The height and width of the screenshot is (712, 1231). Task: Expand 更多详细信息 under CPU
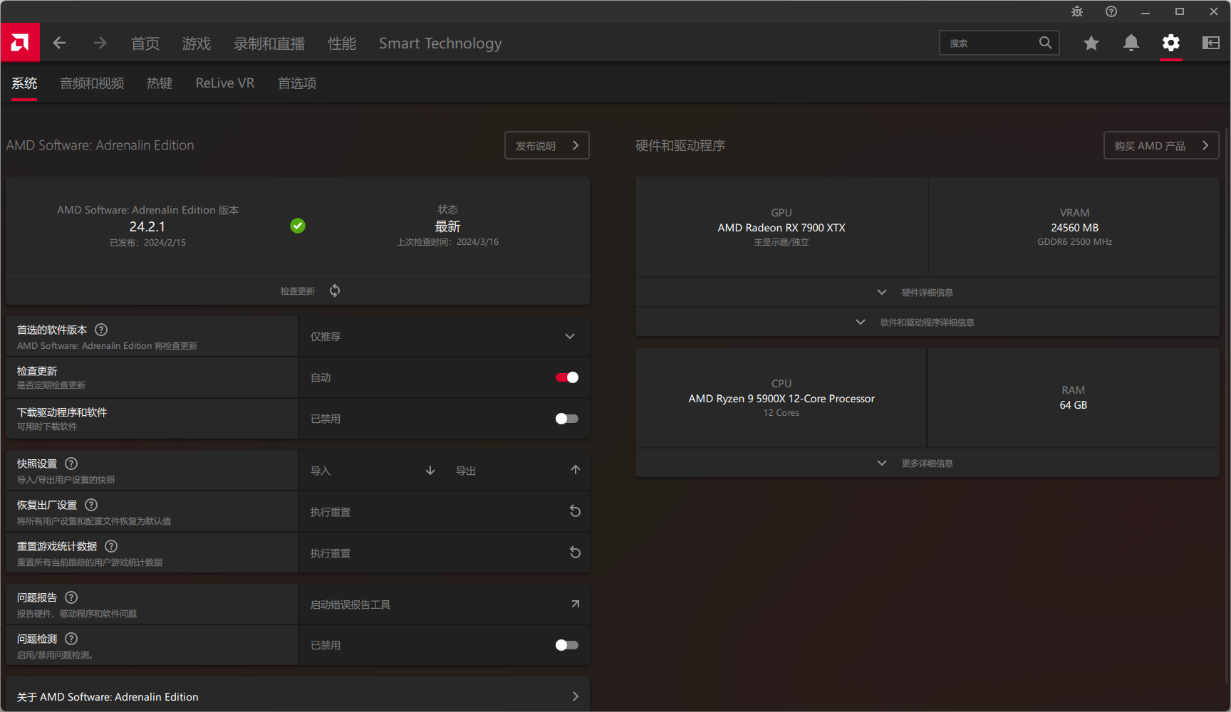point(928,464)
